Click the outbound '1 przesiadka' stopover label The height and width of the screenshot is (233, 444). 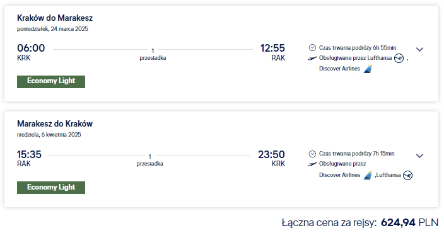153,55
